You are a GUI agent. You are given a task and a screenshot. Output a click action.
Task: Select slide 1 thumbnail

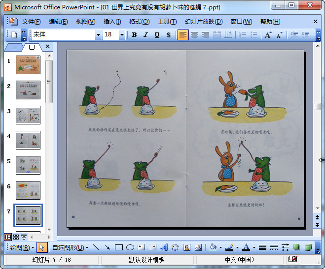click(x=28, y=65)
